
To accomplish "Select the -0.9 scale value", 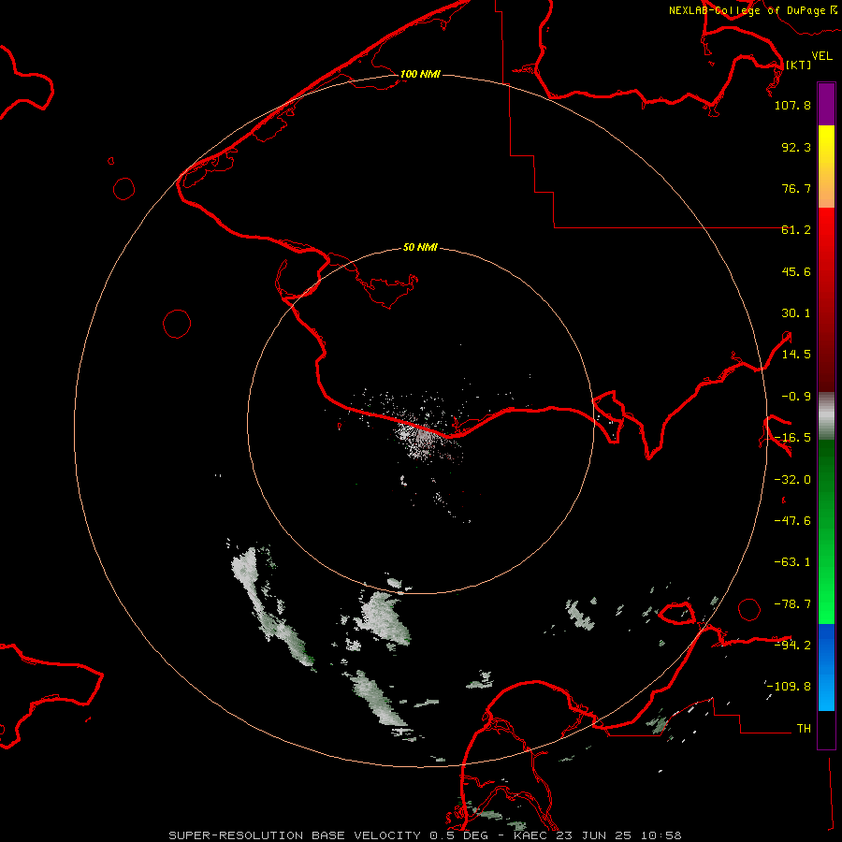I will [x=796, y=397].
